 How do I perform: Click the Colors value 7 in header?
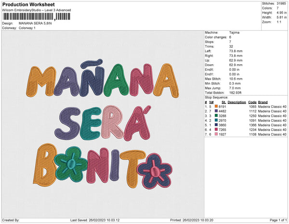pyautogui.click(x=277, y=8)
